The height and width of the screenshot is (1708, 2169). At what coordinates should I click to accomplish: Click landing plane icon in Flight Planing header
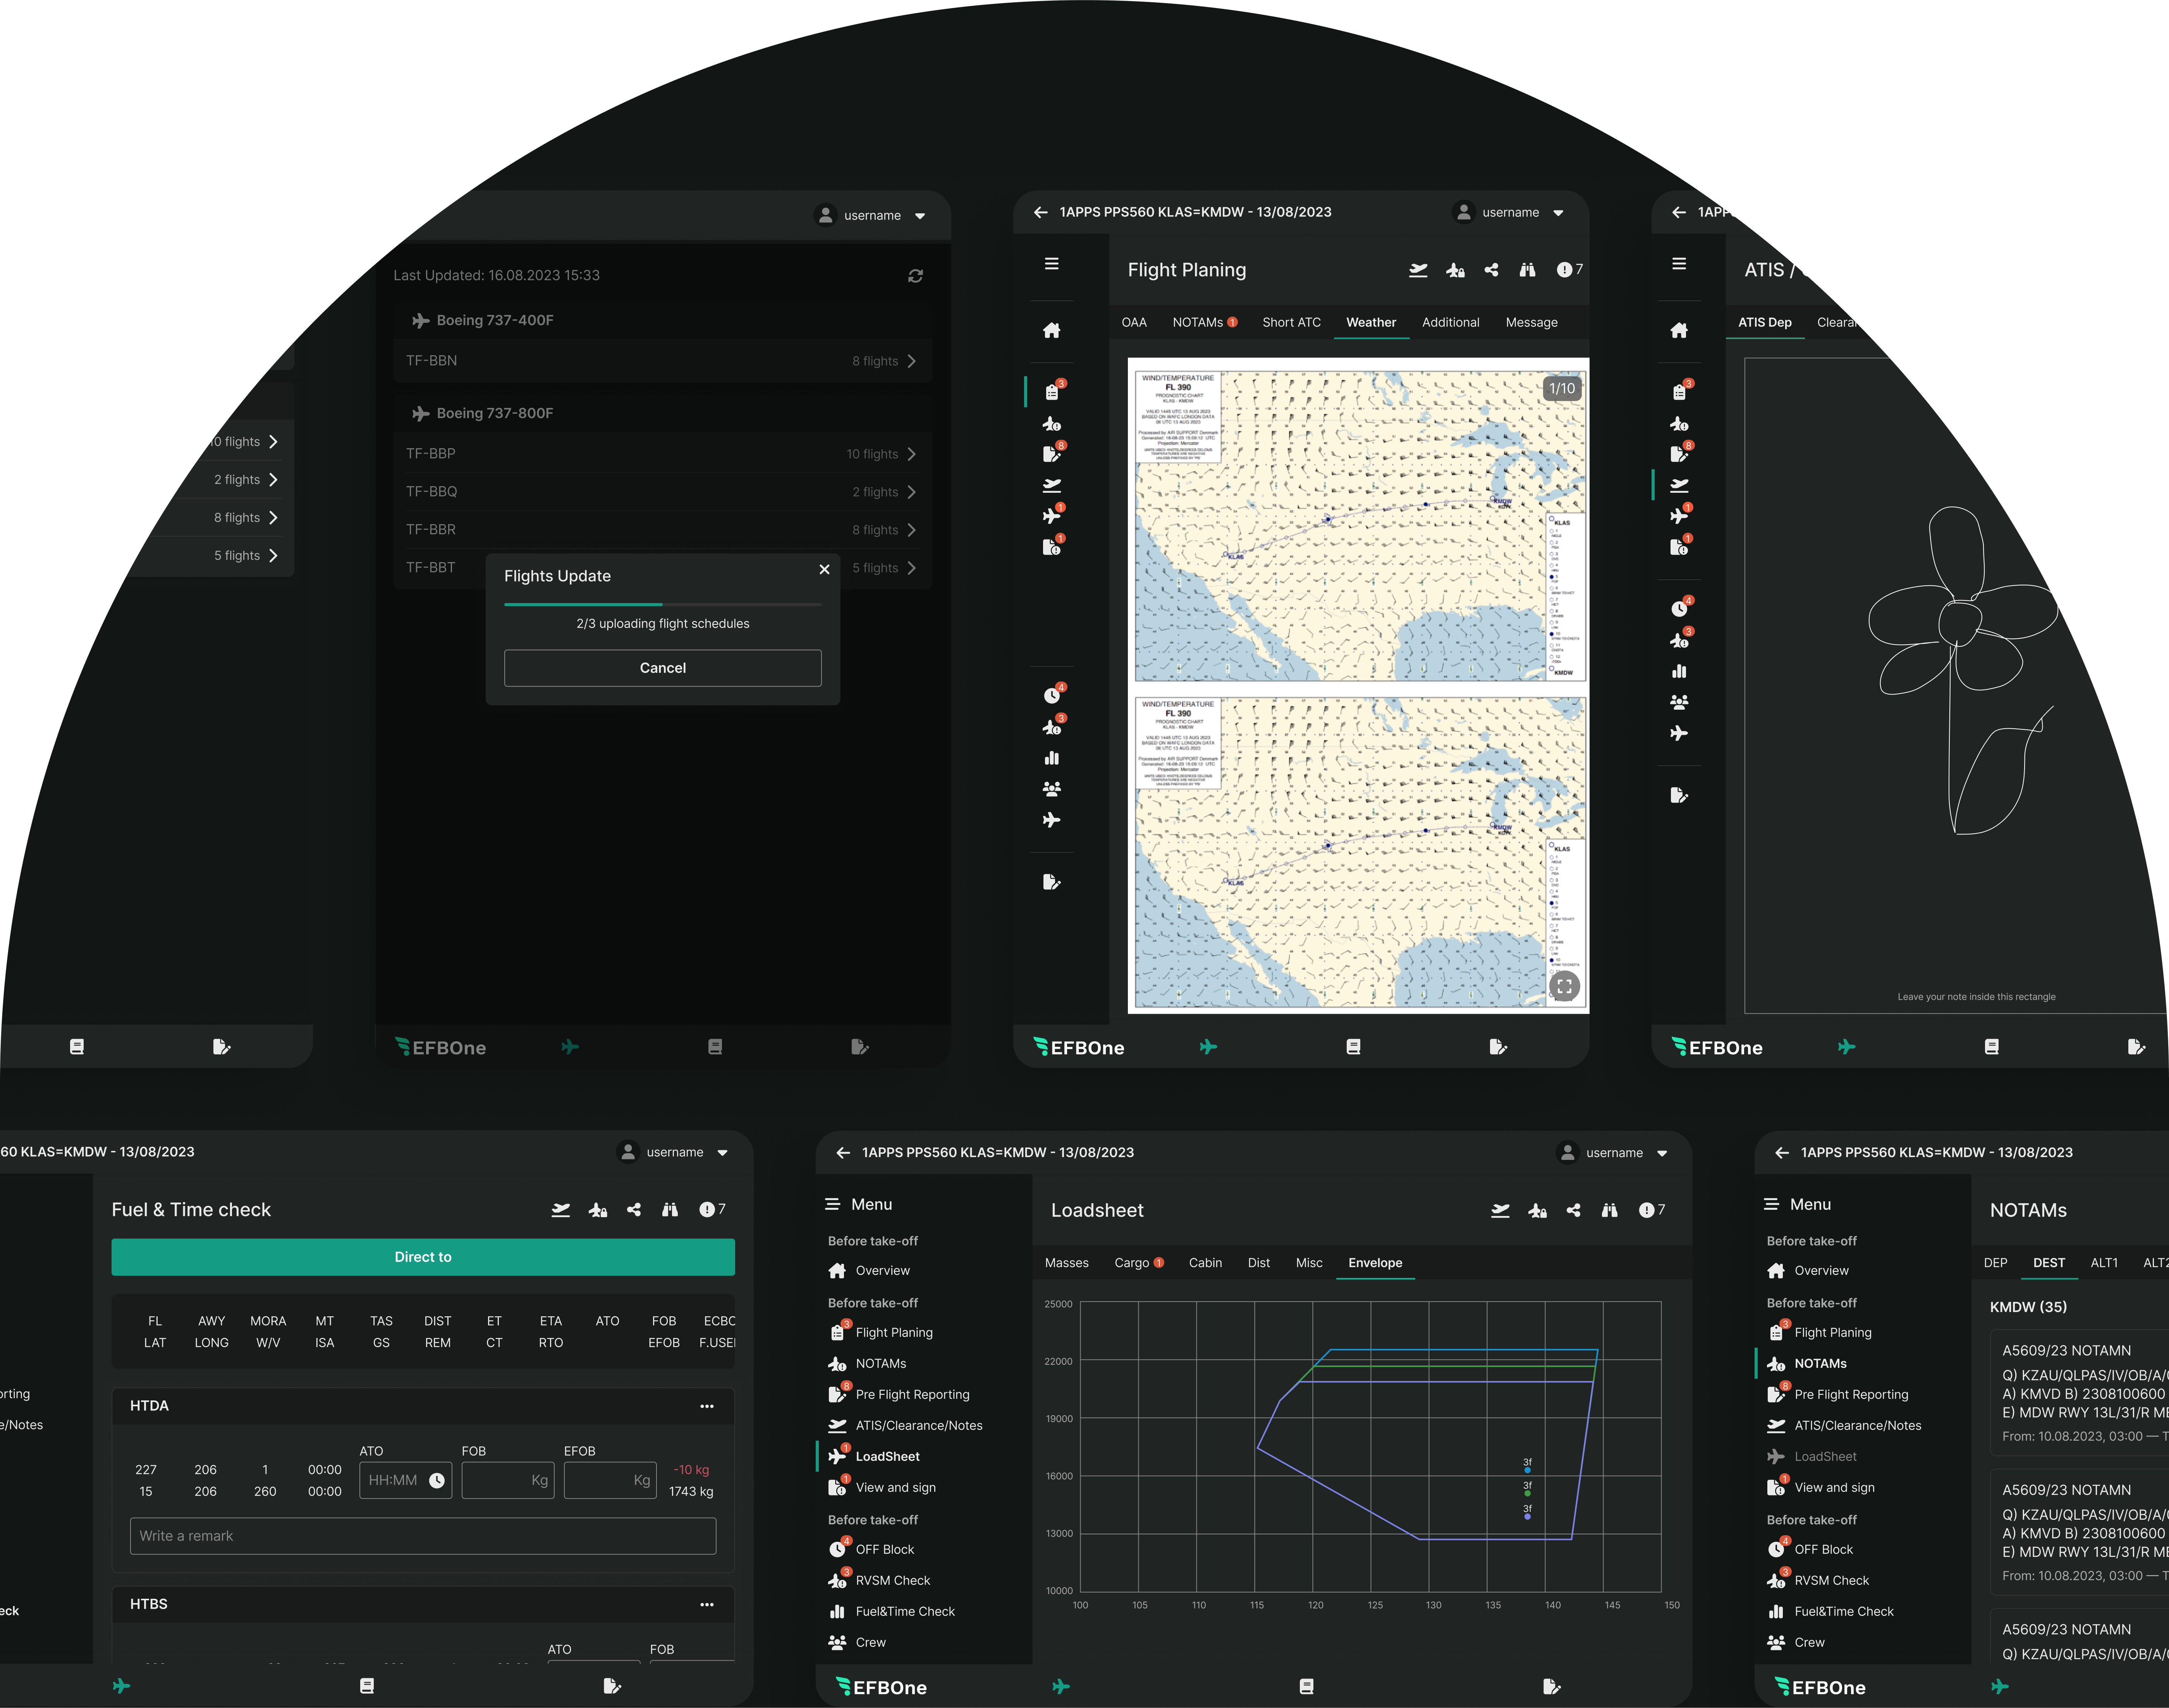(1418, 270)
